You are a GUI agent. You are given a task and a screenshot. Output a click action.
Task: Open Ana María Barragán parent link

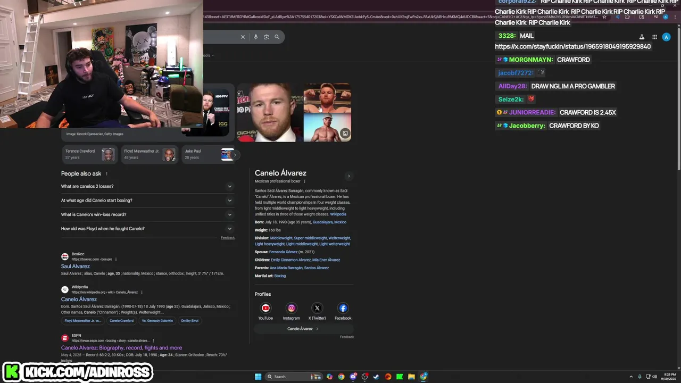click(286, 268)
